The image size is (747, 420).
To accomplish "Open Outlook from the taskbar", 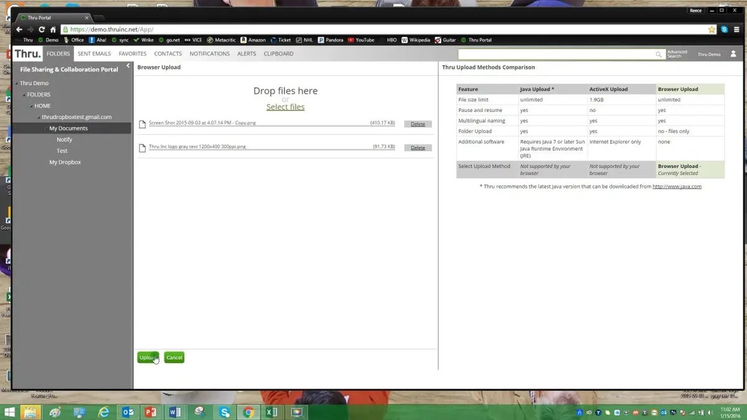I will point(128,412).
